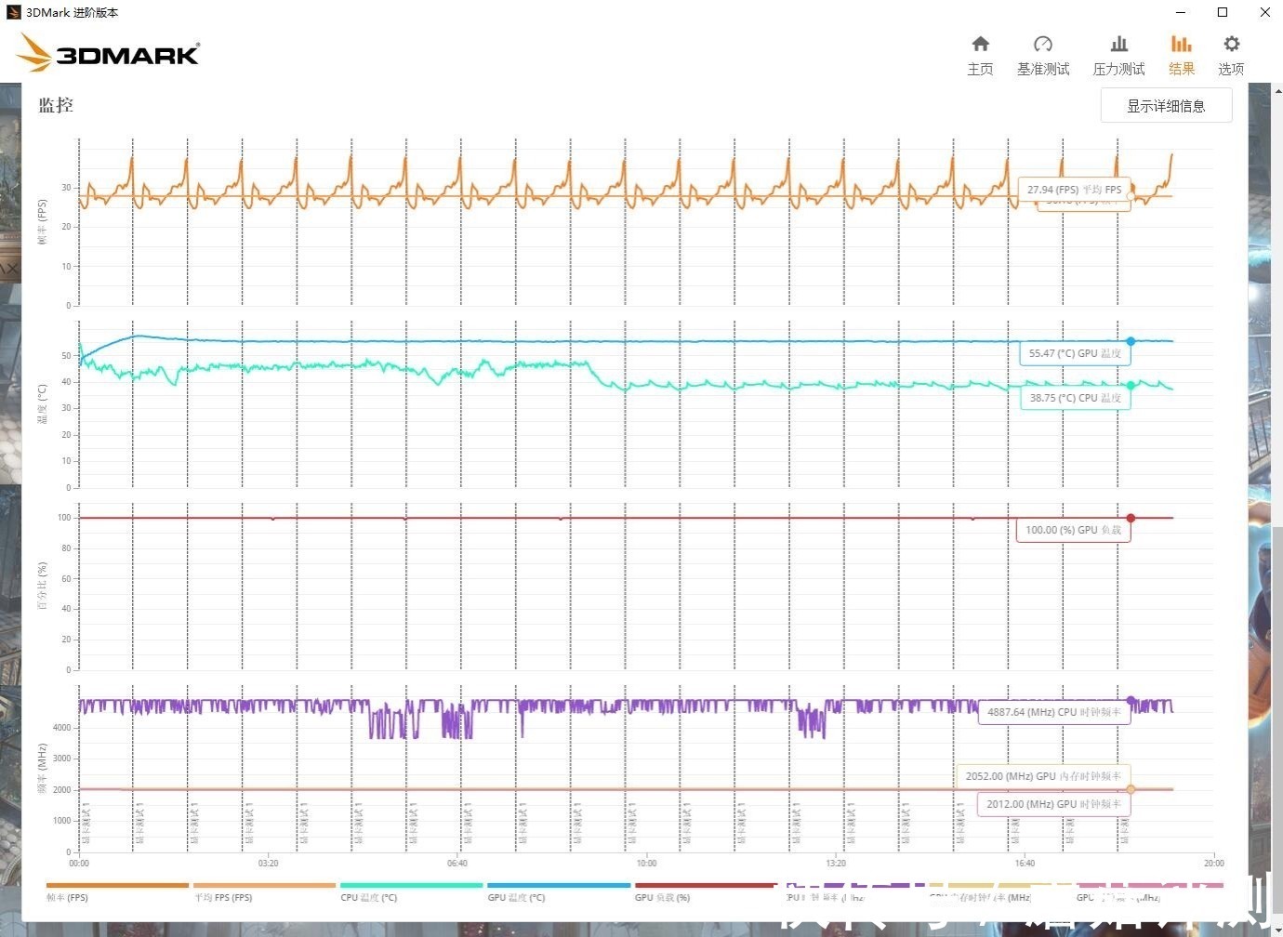
Task: Click the 16:40 time axis label
Action: (1025, 863)
